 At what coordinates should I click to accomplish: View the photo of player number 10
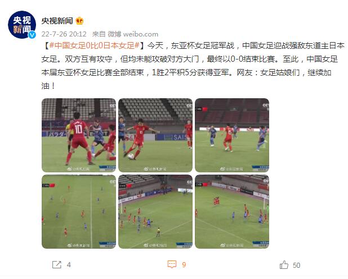79,135
